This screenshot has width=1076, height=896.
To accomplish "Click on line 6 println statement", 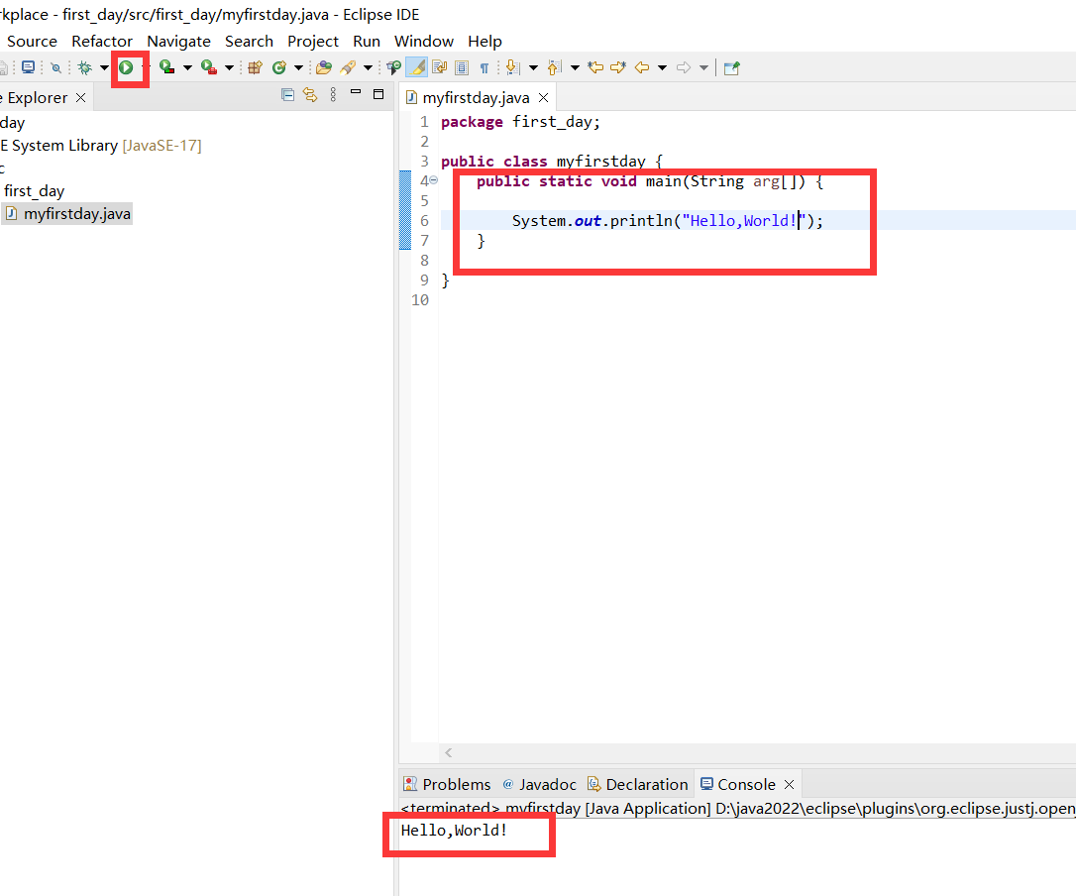I will point(667,220).
